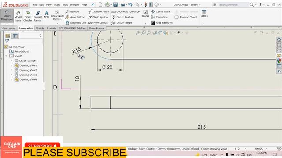Image resolution: width=282 pixels, height=158 pixels.
Task: Open the Blocks tool
Action: tap(145, 14)
